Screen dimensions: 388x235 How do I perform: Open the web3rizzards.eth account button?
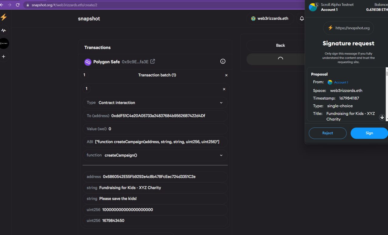coord(270,18)
